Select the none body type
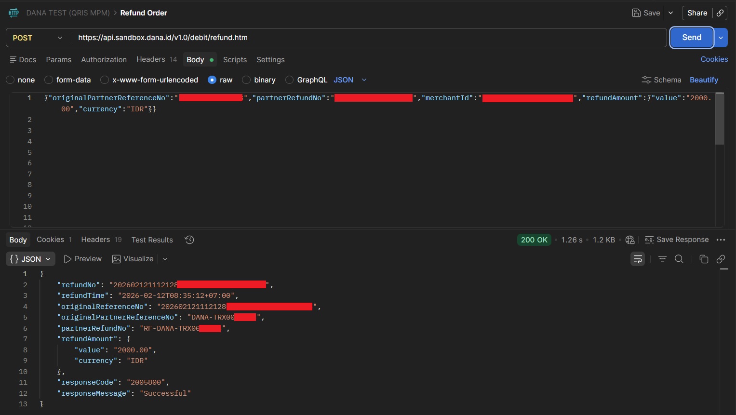736x415 pixels. coord(10,80)
